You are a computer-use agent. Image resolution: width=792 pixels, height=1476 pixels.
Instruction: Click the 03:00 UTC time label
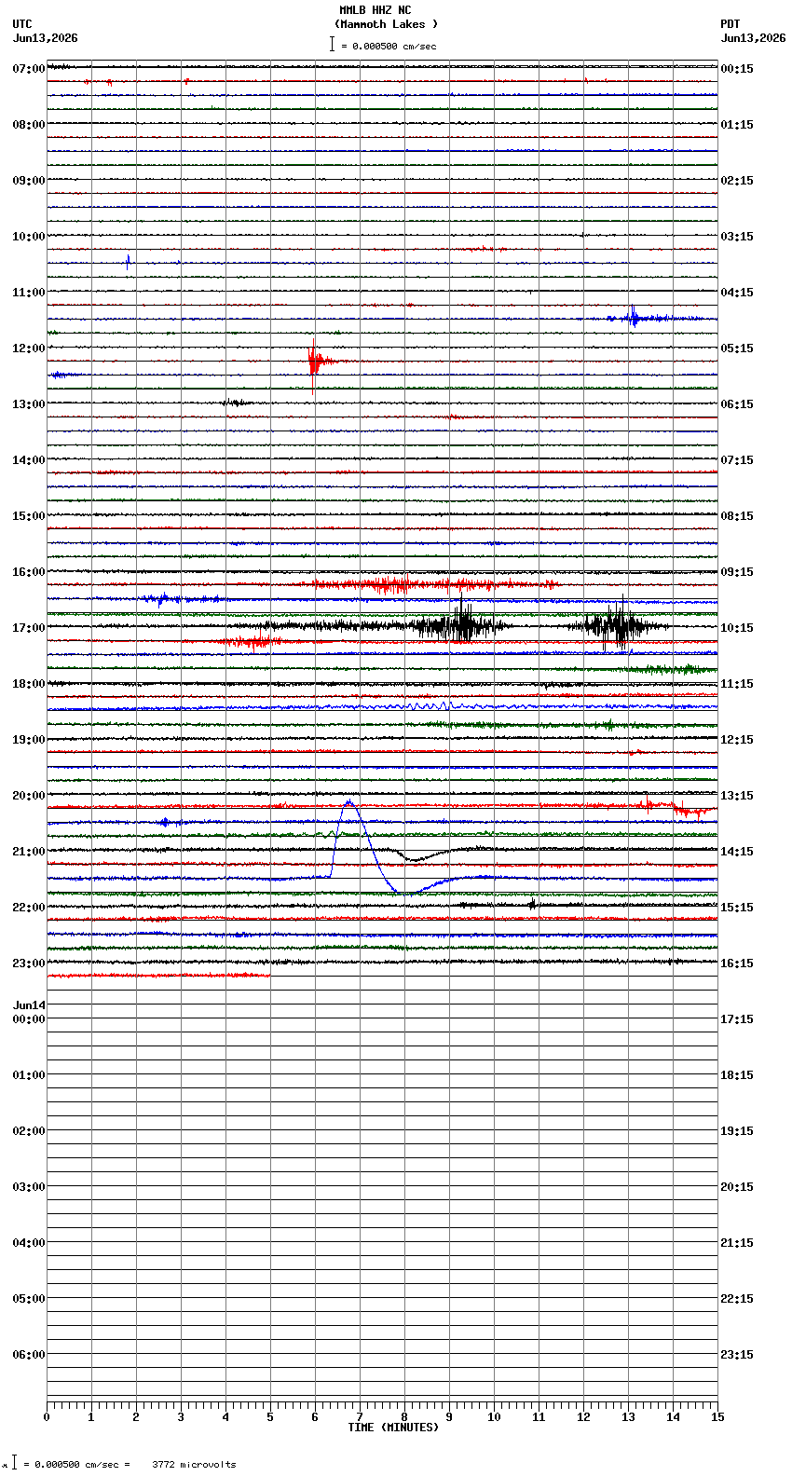click(29, 1187)
